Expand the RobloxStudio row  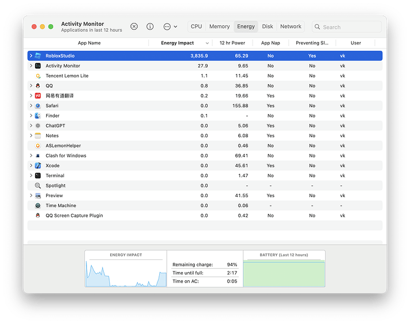point(31,56)
